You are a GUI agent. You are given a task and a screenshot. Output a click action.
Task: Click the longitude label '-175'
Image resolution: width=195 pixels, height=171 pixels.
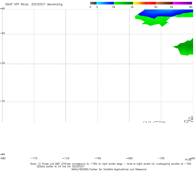(34, 158)
